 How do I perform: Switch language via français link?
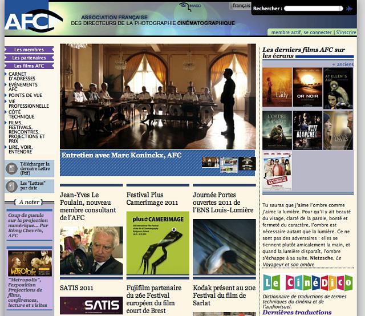241,5
